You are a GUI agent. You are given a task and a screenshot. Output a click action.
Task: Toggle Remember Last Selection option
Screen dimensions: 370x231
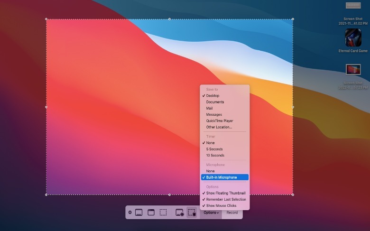click(x=226, y=199)
